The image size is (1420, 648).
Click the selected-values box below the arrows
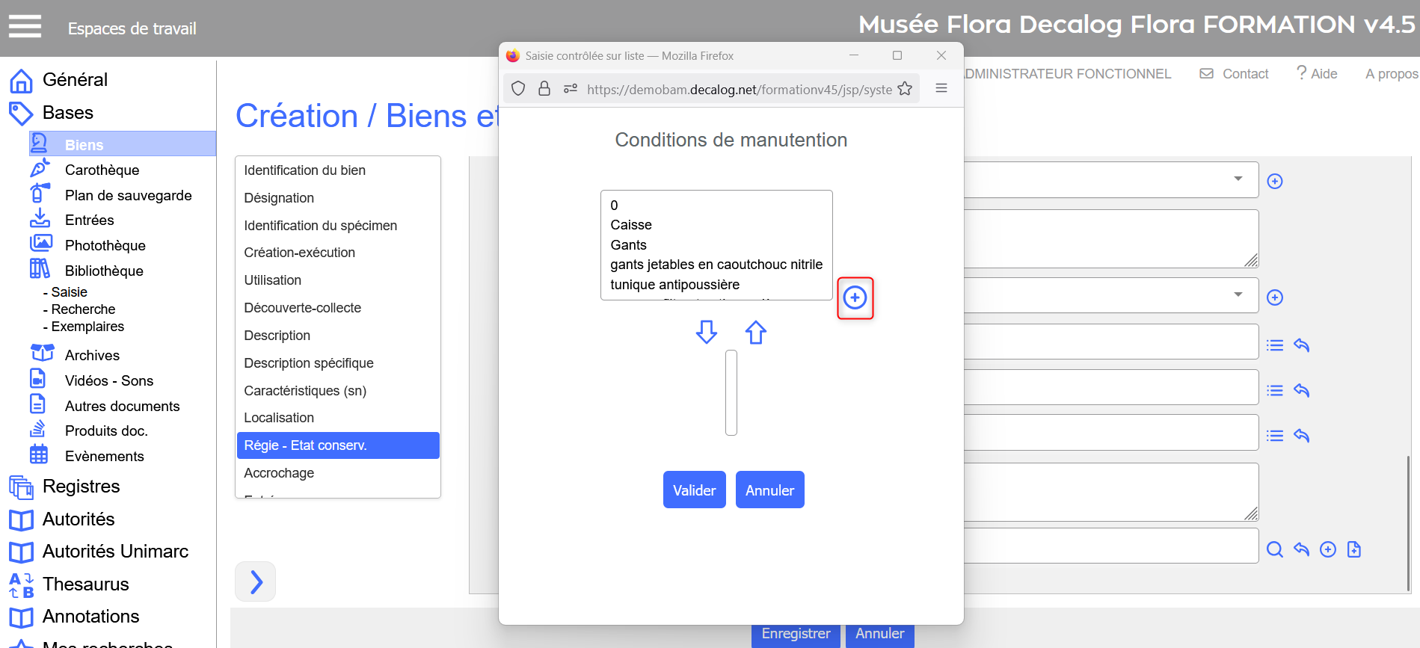coord(731,392)
